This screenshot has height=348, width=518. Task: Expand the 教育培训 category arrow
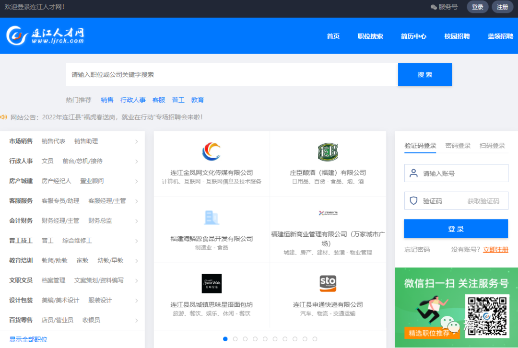(x=136, y=261)
